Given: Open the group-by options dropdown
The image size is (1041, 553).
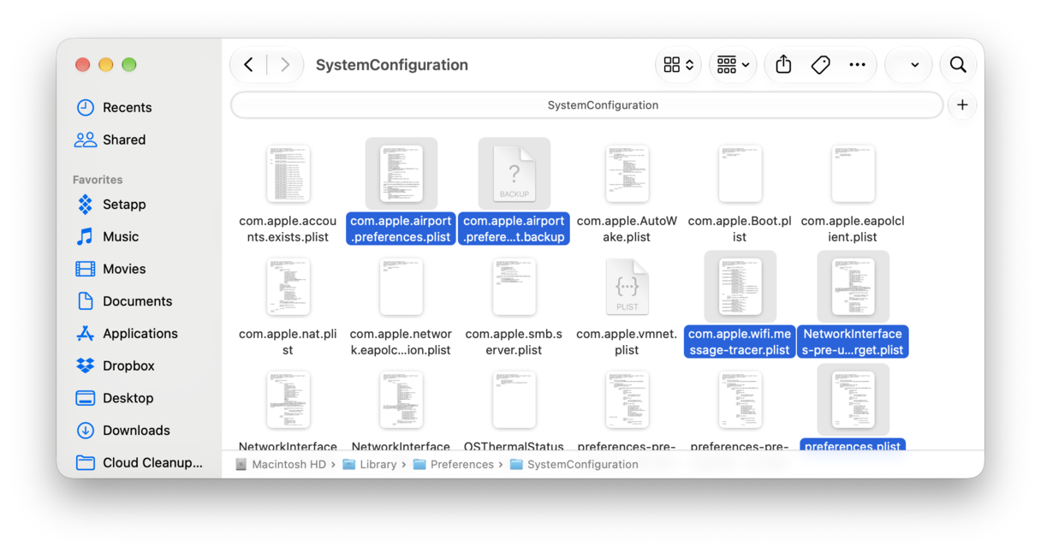Looking at the screenshot, I should pyautogui.click(x=733, y=65).
